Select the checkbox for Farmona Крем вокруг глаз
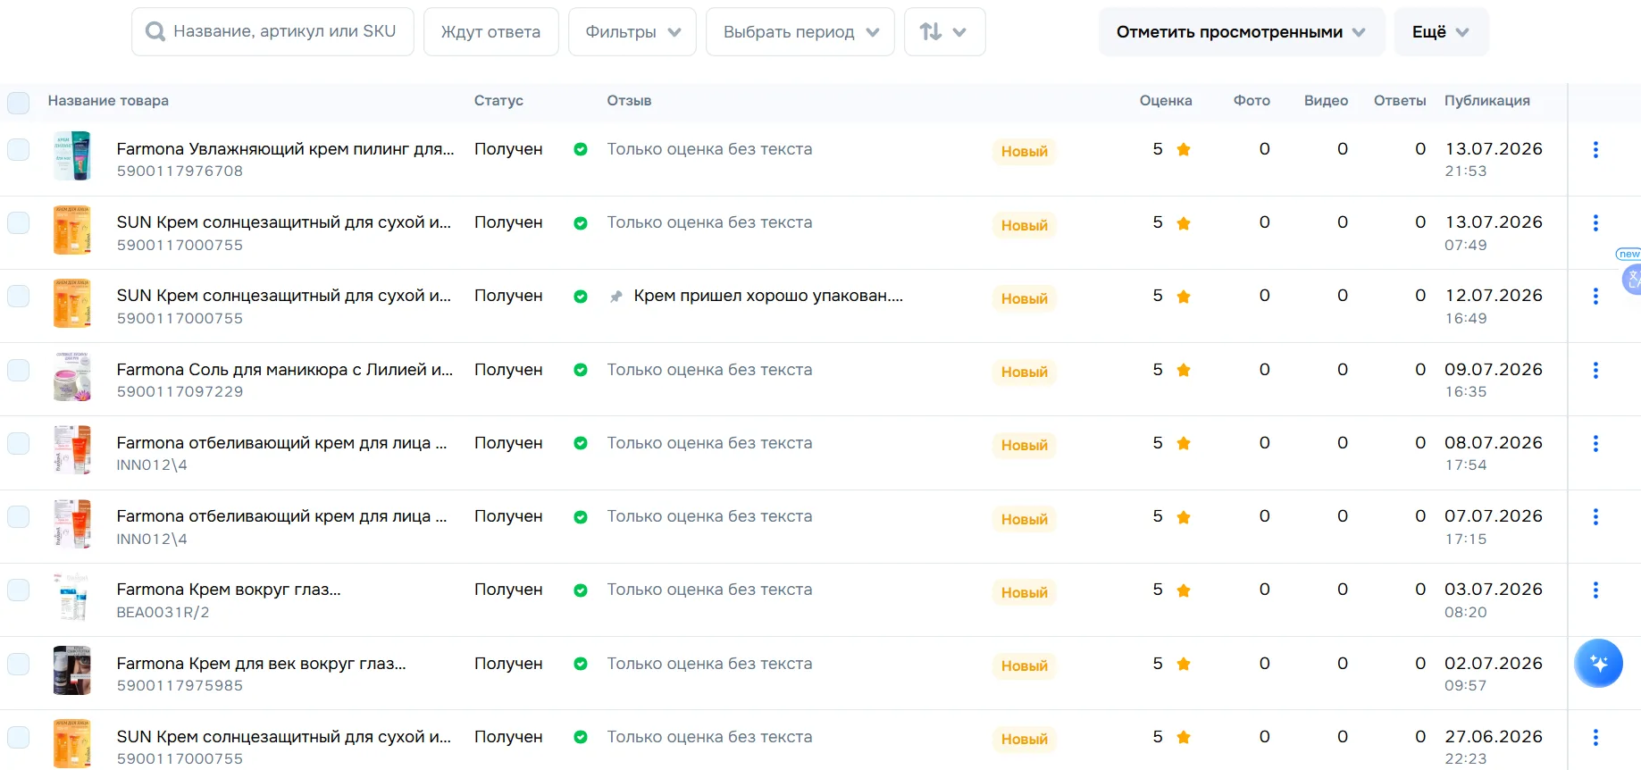Viewport: 1641px width, 770px height. [19, 590]
